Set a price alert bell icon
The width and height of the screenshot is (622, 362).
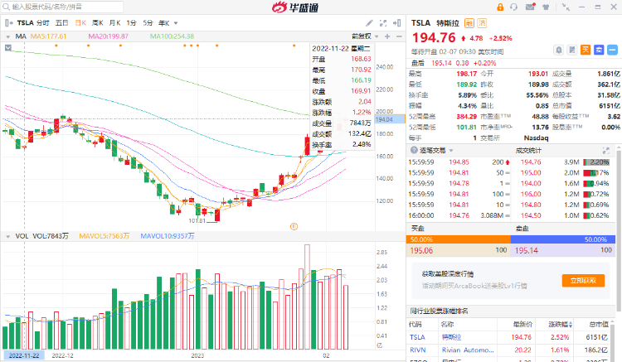558,50
